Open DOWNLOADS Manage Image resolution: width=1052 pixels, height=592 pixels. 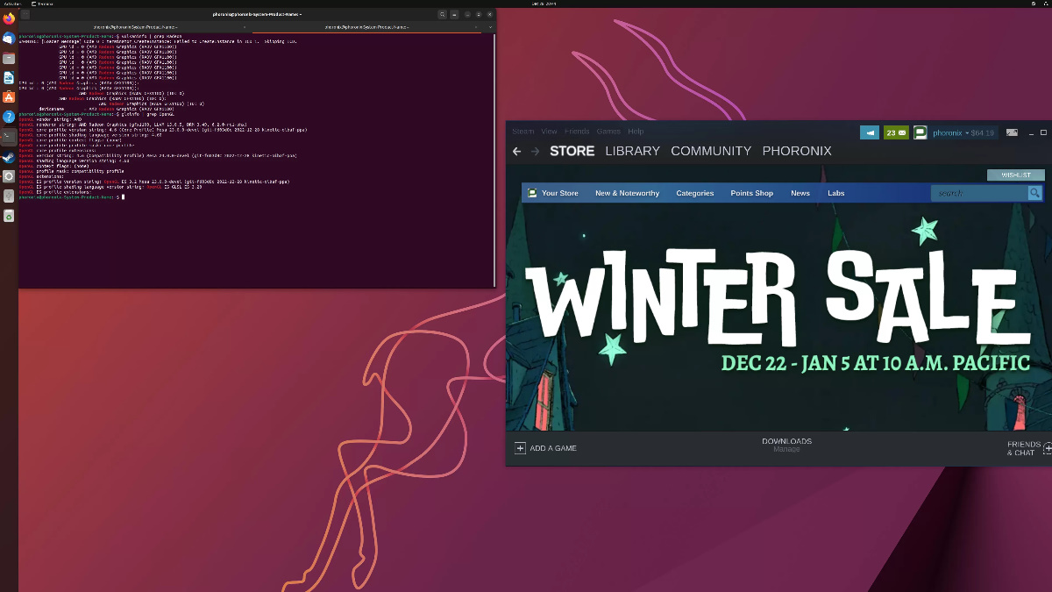pyautogui.click(x=786, y=446)
